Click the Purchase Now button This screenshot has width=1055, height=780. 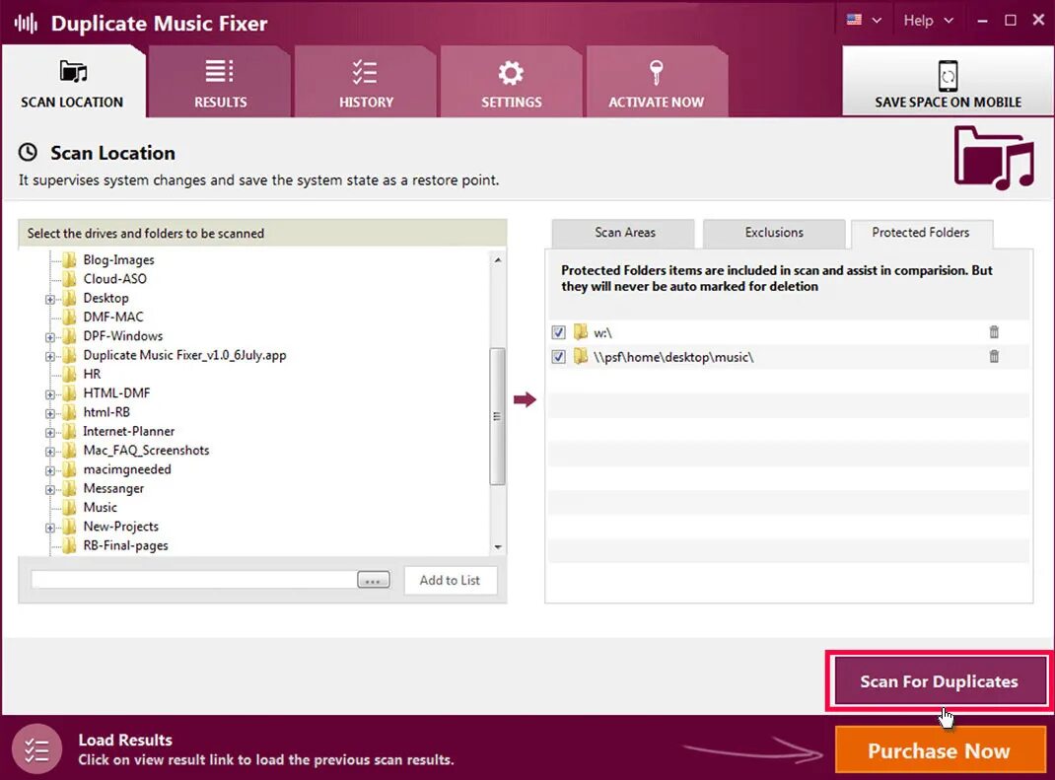940,750
